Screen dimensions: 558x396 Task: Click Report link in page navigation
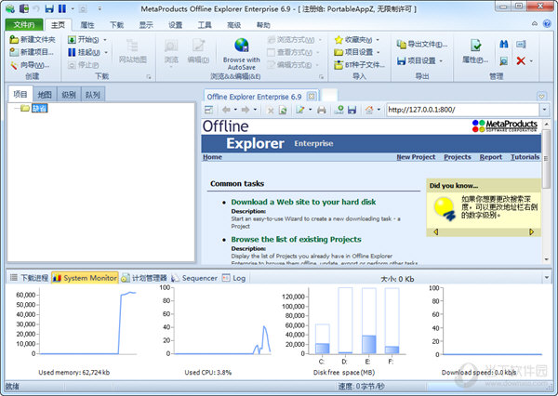491,157
